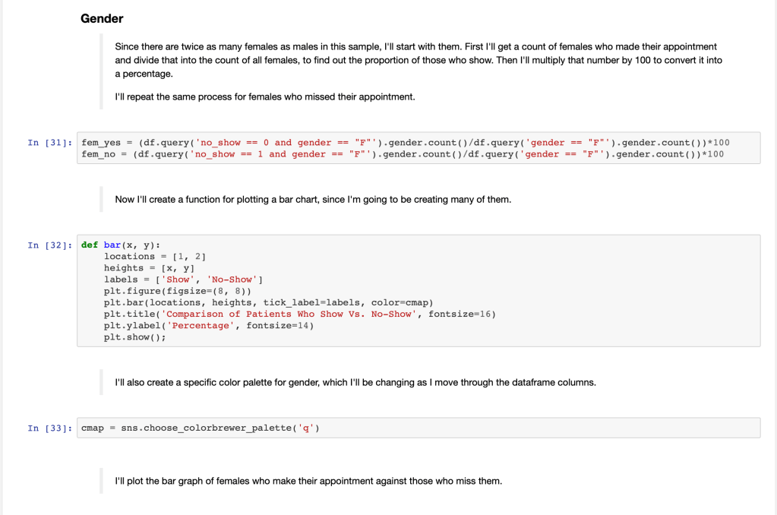777x515 pixels.
Task: Click the "specific color palette for gender" paragraph
Action: (355, 382)
